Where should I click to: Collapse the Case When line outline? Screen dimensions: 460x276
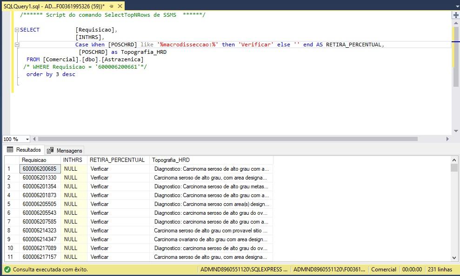pyautogui.click(x=17, y=45)
